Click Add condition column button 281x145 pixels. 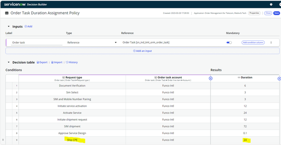click(253, 43)
